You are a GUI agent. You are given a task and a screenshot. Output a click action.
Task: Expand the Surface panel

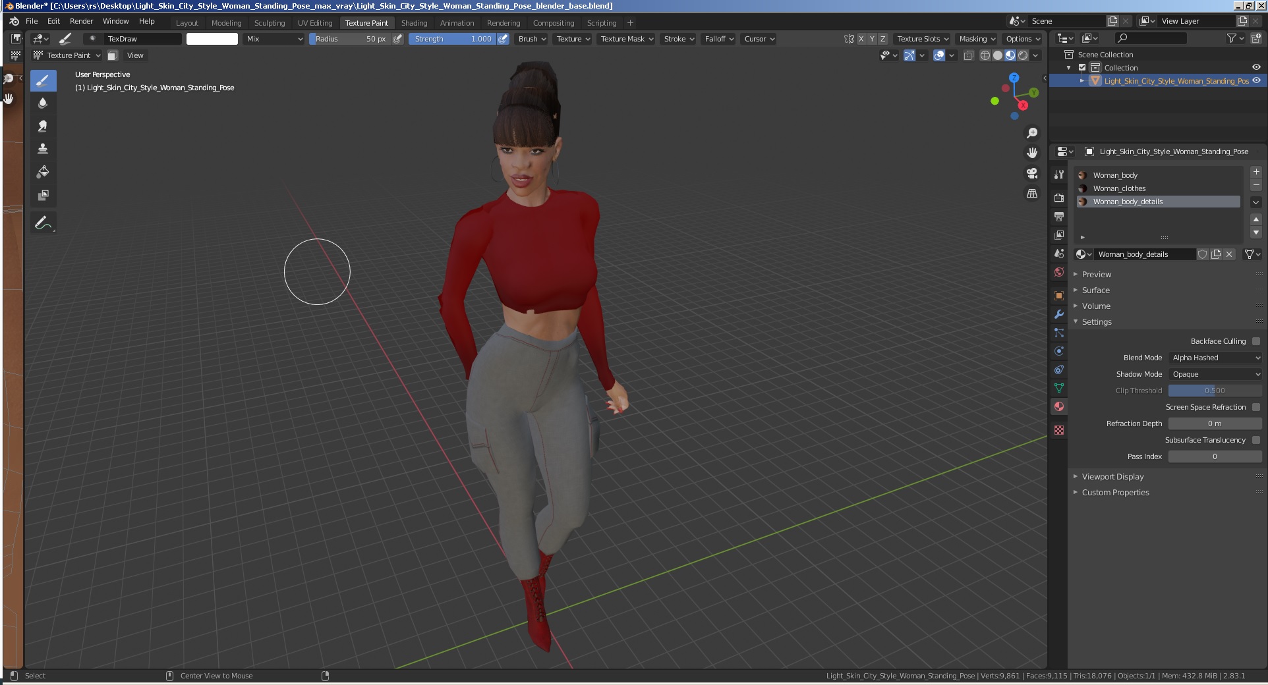(1095, 290)
